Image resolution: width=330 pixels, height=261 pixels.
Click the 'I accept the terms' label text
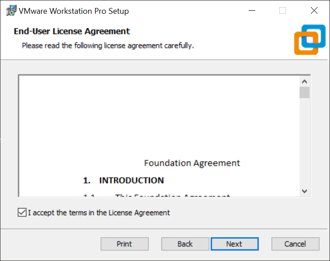[x=99, y=213]
